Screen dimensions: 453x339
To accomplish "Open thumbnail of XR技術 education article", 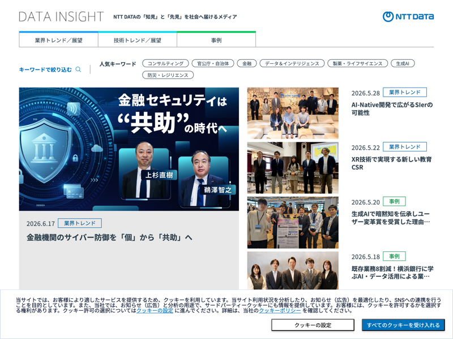I will pyautogui.click(x=293, y=168).
